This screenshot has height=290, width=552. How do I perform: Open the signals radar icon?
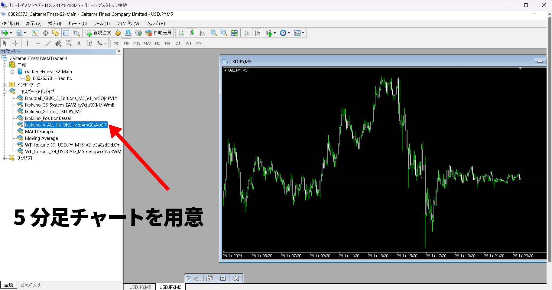(138, 33)
